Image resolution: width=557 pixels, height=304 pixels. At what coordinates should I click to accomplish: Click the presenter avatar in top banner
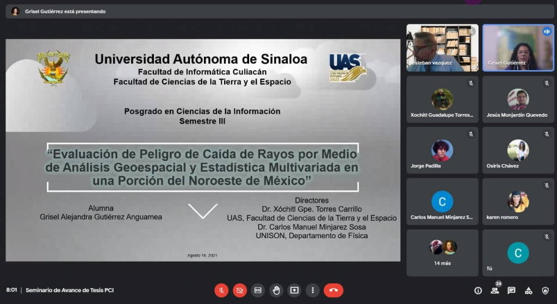click(15, 11)
